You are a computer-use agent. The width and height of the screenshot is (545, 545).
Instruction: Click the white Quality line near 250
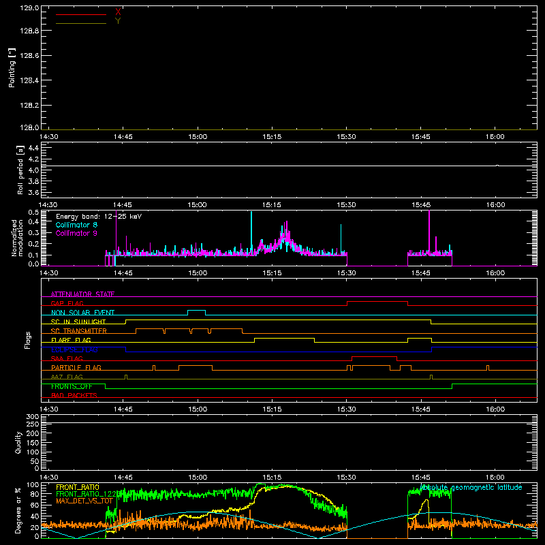coord(289,423)
